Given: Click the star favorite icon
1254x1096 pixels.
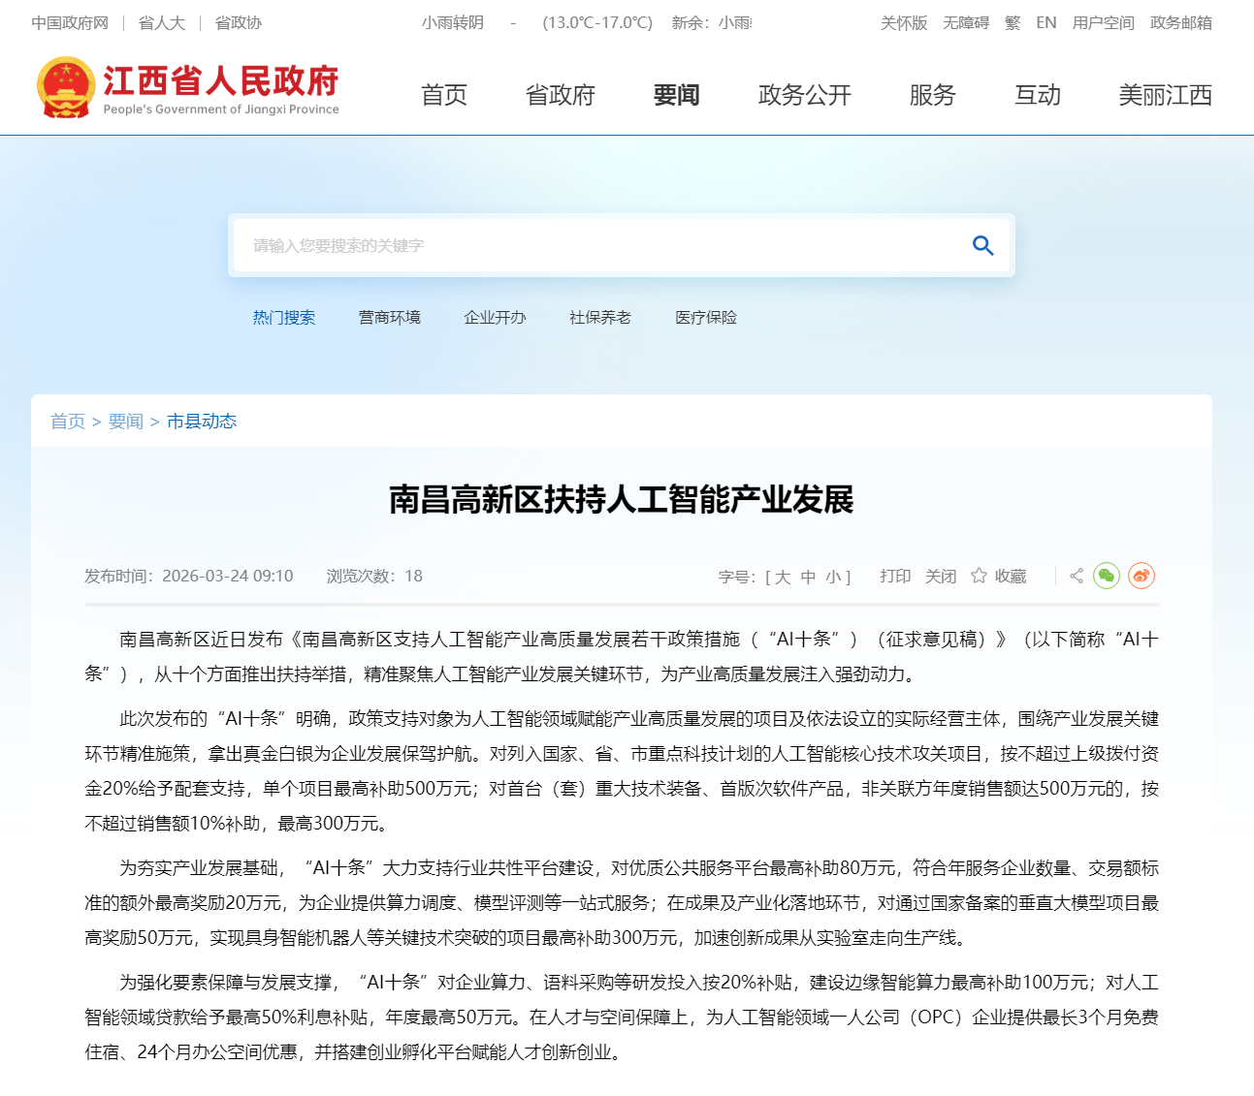Looking at the screenshot, I should [x=979, y=576].
